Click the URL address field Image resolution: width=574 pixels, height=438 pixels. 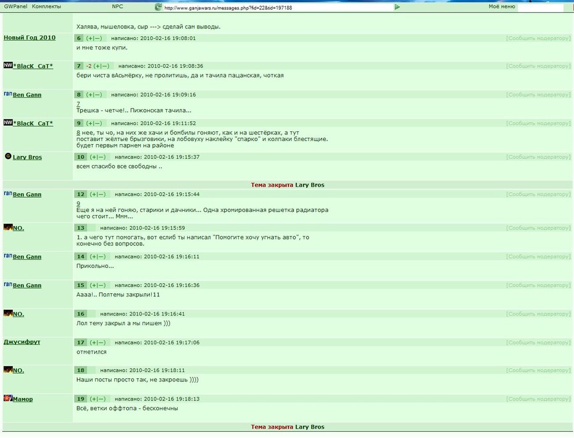278,7
